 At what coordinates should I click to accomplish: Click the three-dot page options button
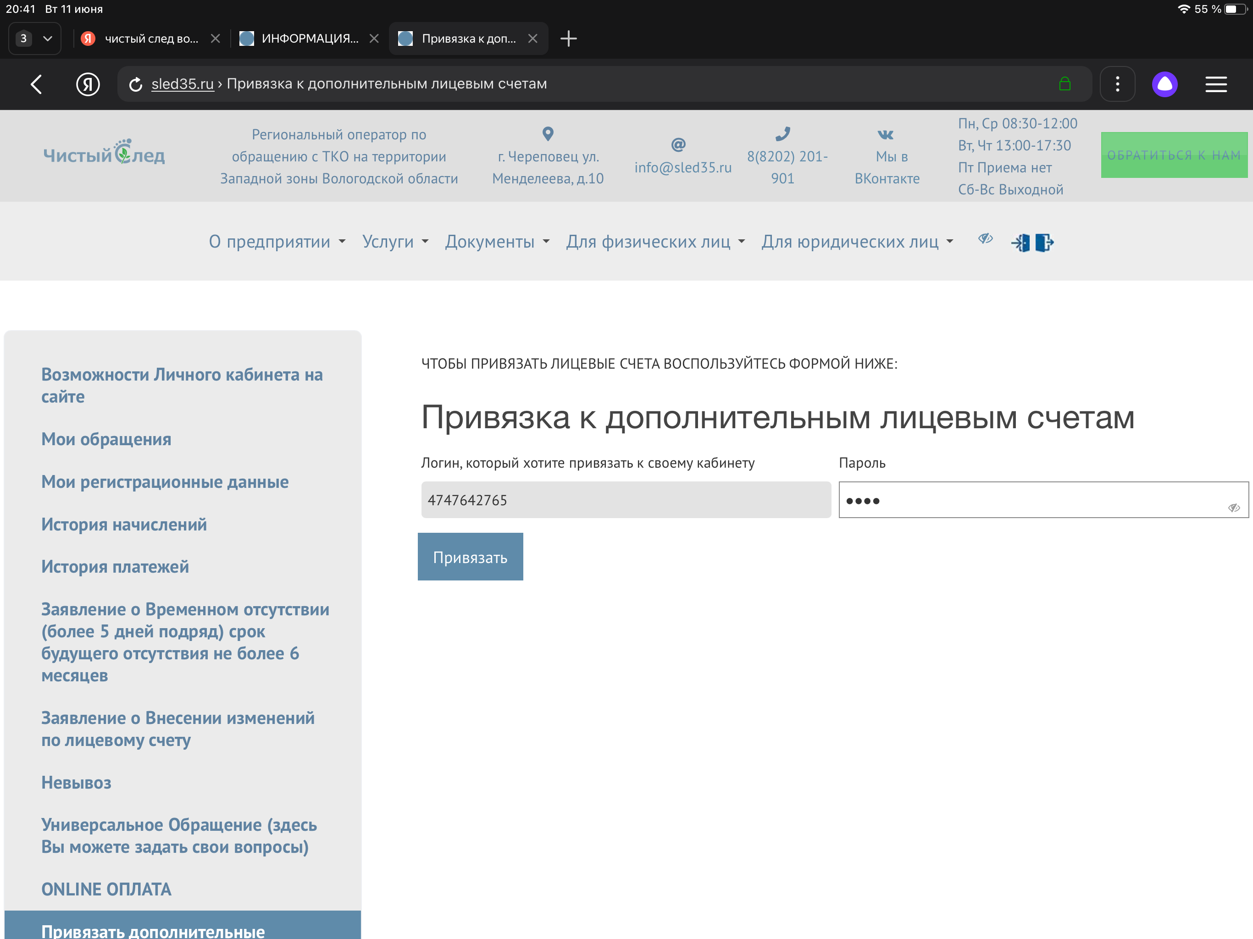point(1117,84)
